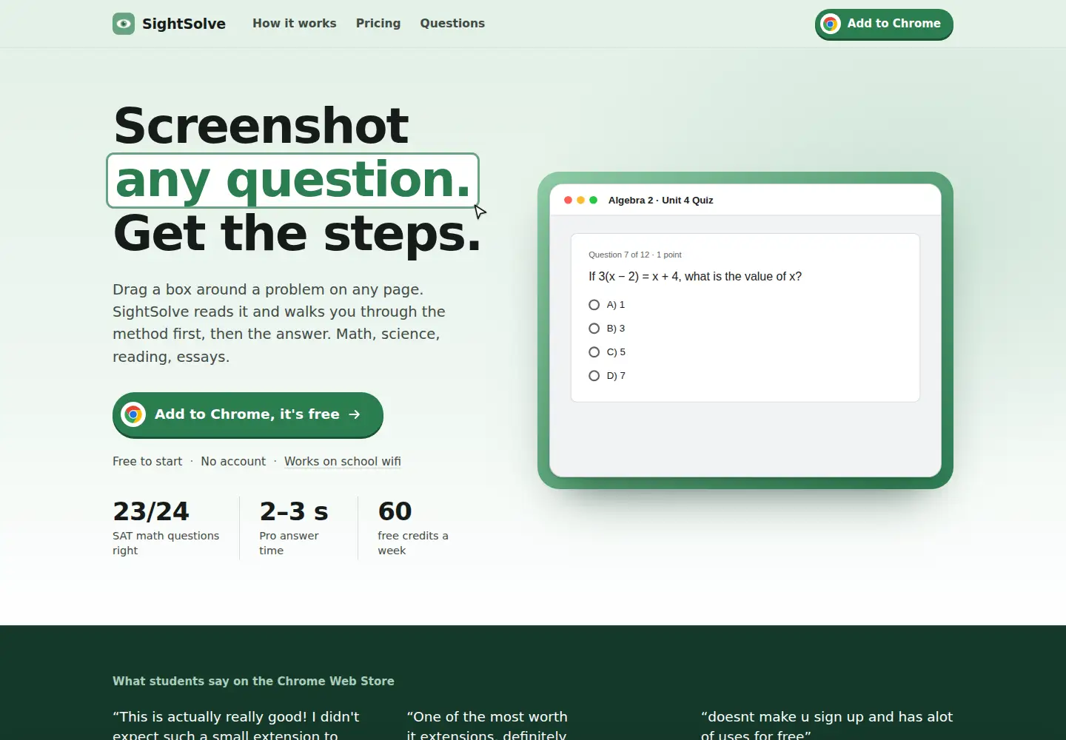This screenshot has height=740, width=1066.
Task: Click the green dot in quiz window
Action: pyautogui.click(x=593, y=200)
